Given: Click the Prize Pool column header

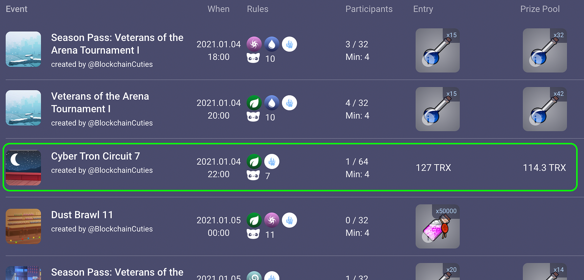Looking at the screenshot, I should (540, 9).
